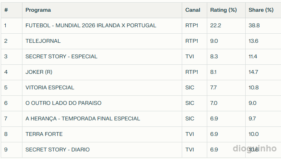Click the RTP1 channel cell for TELEJORNAL

192,41
